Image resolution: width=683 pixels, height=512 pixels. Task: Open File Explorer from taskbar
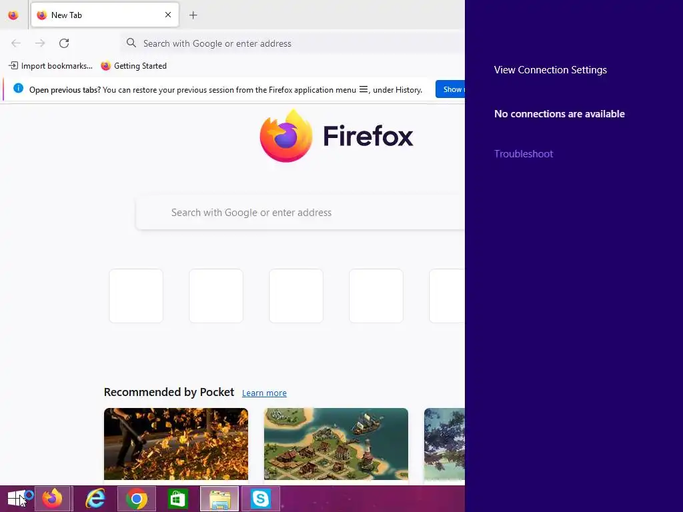(x=219, y=499)
